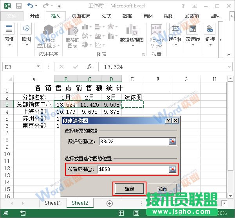The width and height of the screenshot is (235, 218).
Task: Click the range selector icon for location range
Action: (172, 169)
